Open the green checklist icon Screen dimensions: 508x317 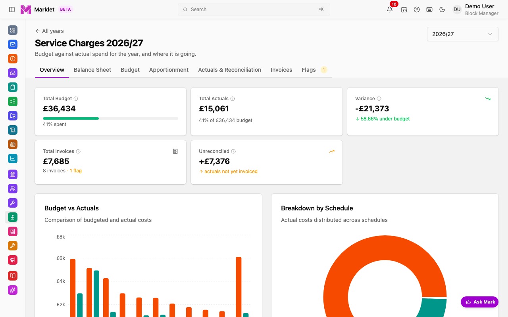(13, 101)
